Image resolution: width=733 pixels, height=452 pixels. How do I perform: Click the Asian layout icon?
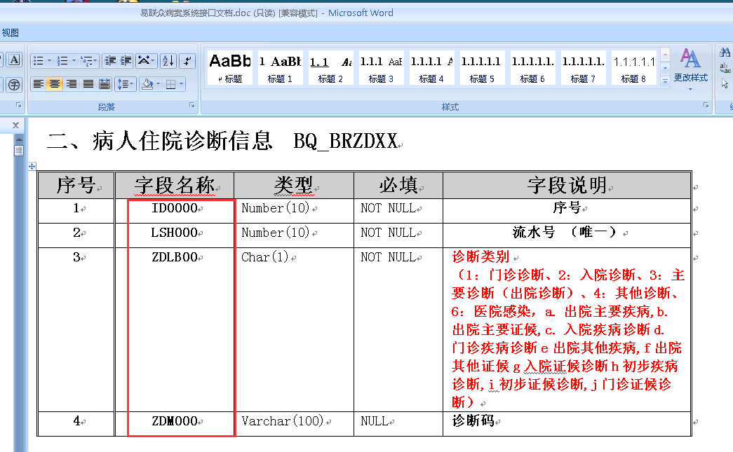point(143,61)
